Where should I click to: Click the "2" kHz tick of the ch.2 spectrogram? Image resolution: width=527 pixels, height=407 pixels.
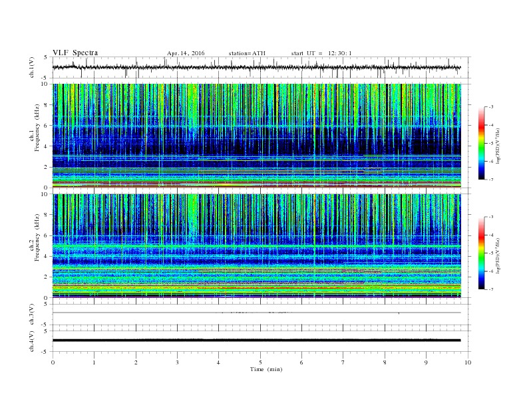click(47, 277)
